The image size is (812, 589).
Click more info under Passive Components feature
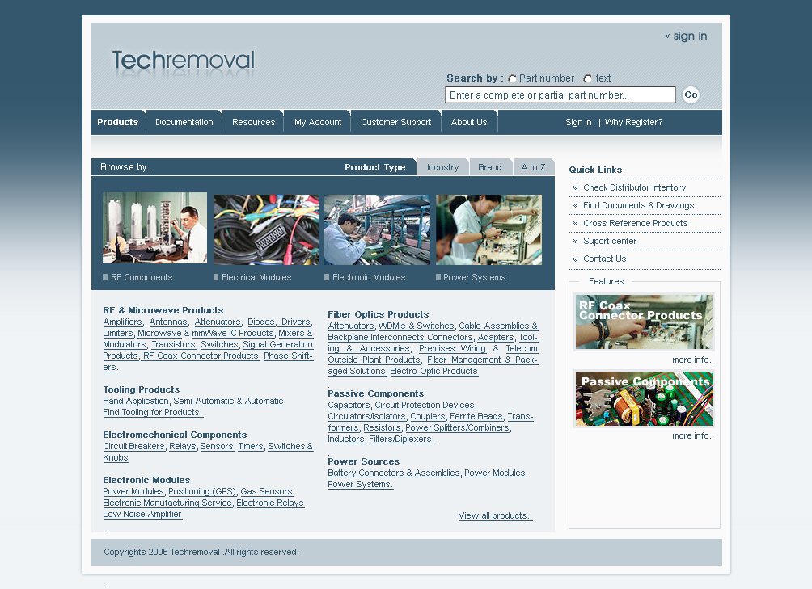tap(693, 436)
